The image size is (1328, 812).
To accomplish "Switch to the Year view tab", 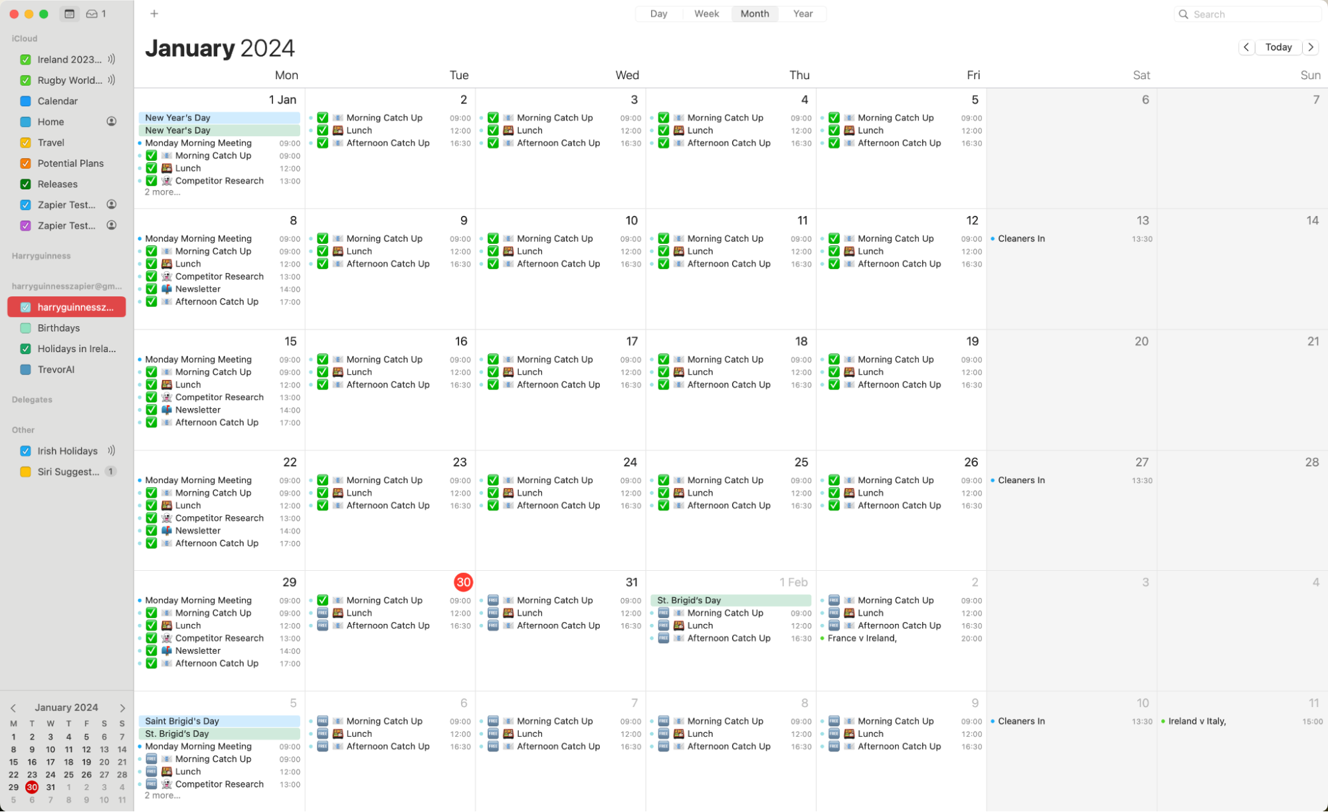I will (803, 13).
